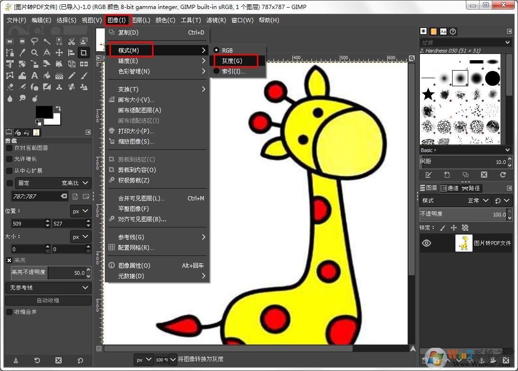Click the 自动收缩 button
518x371 pixels.
47,300
